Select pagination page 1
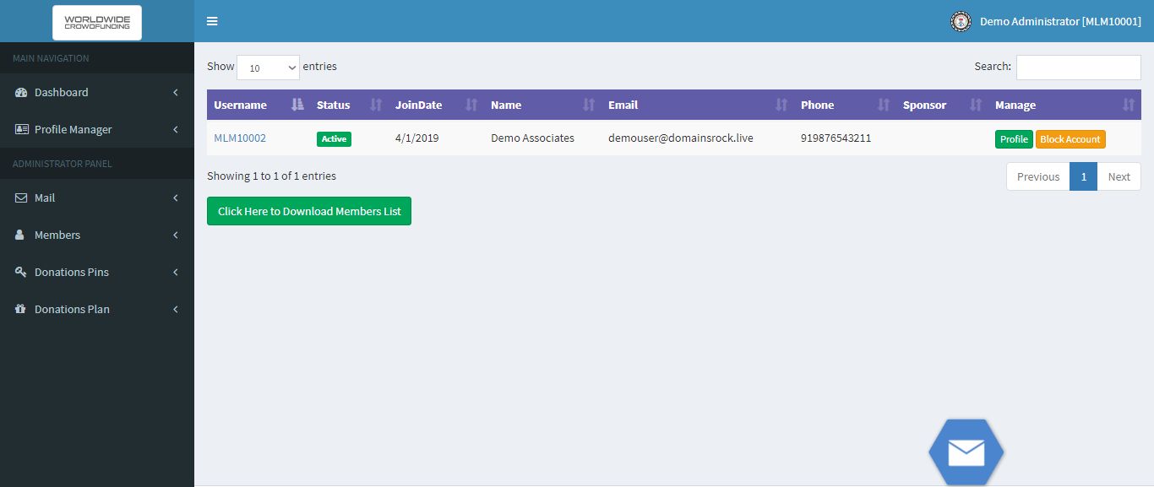The height and width of the screenshot is (487, 1154). (1084, 176)
